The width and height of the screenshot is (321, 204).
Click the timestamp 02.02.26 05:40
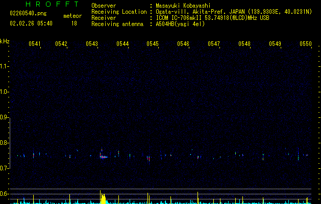click(x=31, y=23)
